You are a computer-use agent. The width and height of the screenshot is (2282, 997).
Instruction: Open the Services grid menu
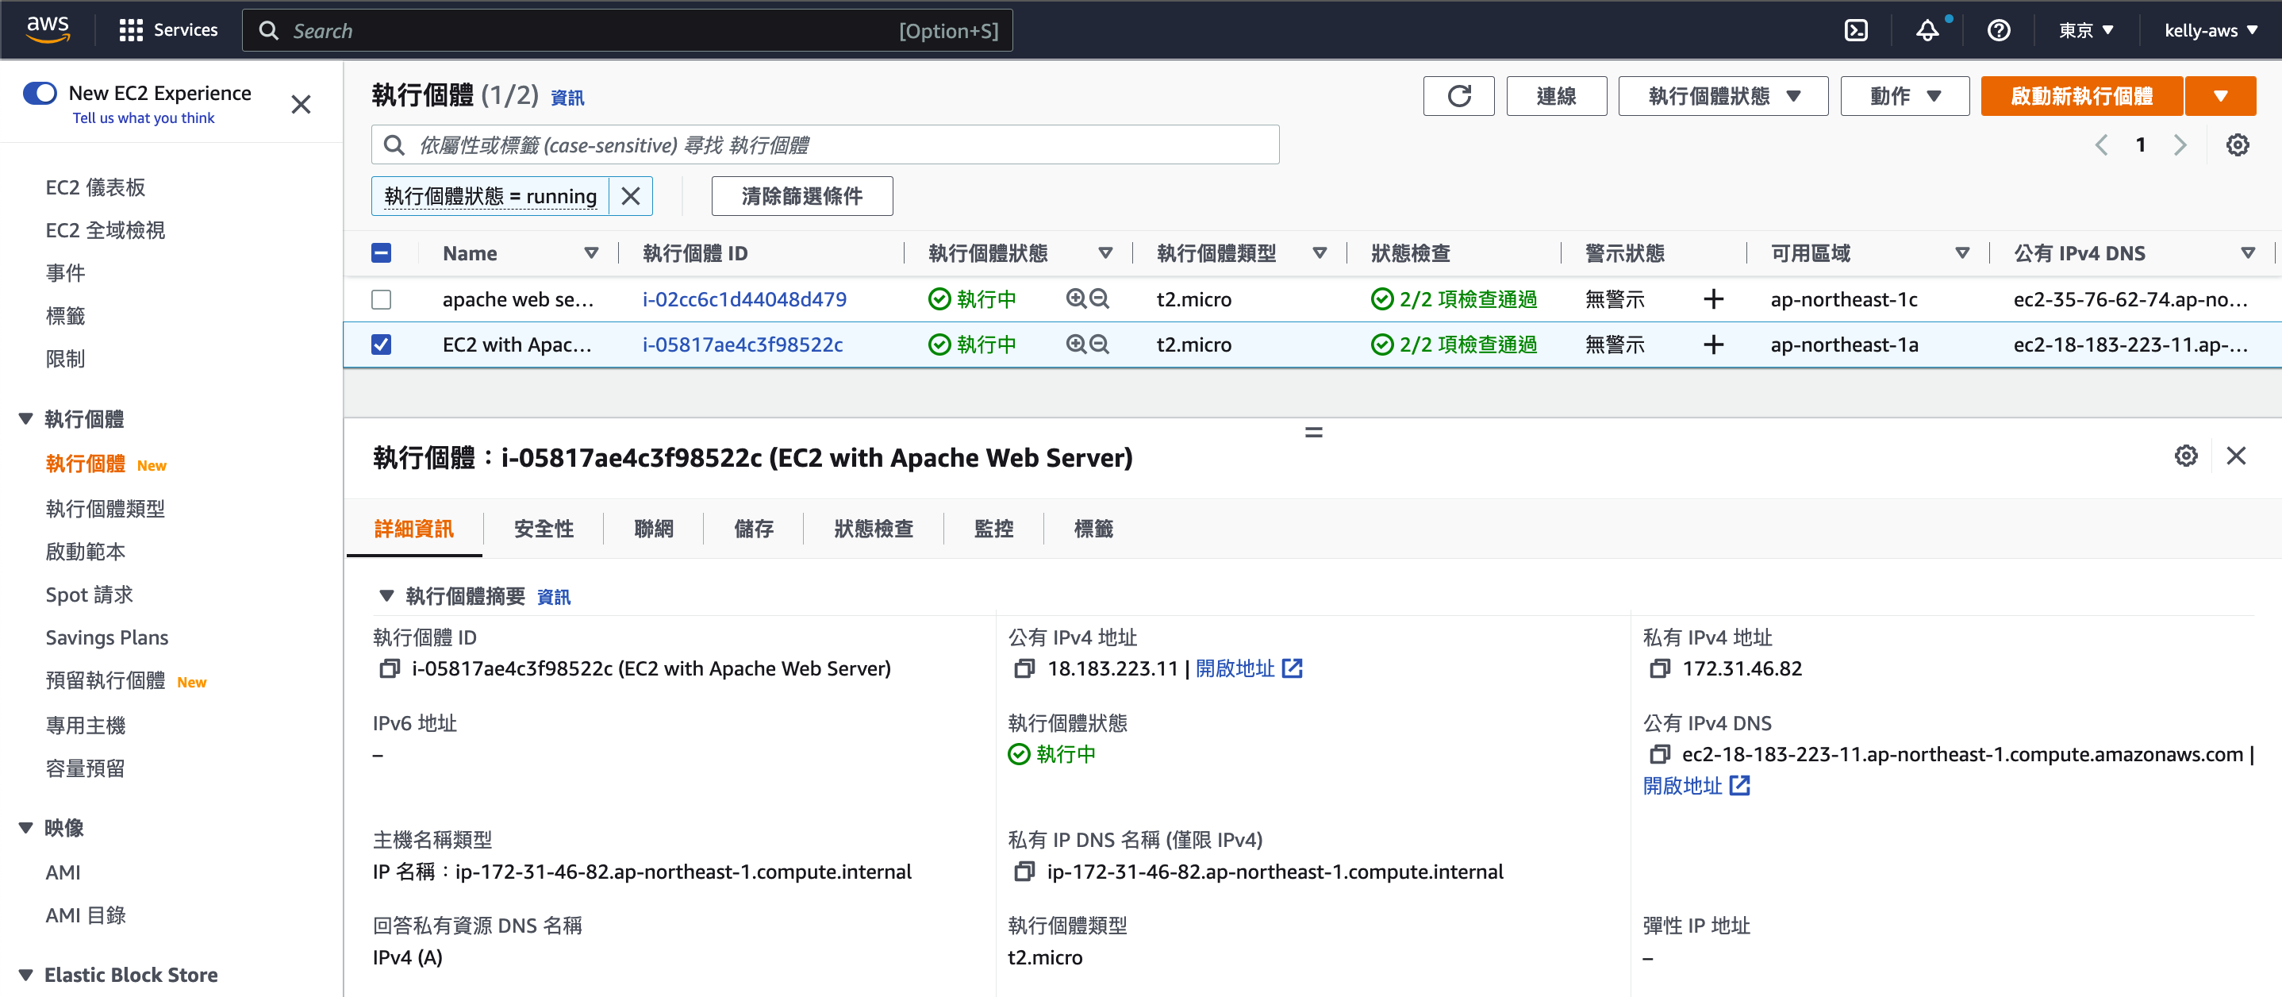tap(168, 30)
